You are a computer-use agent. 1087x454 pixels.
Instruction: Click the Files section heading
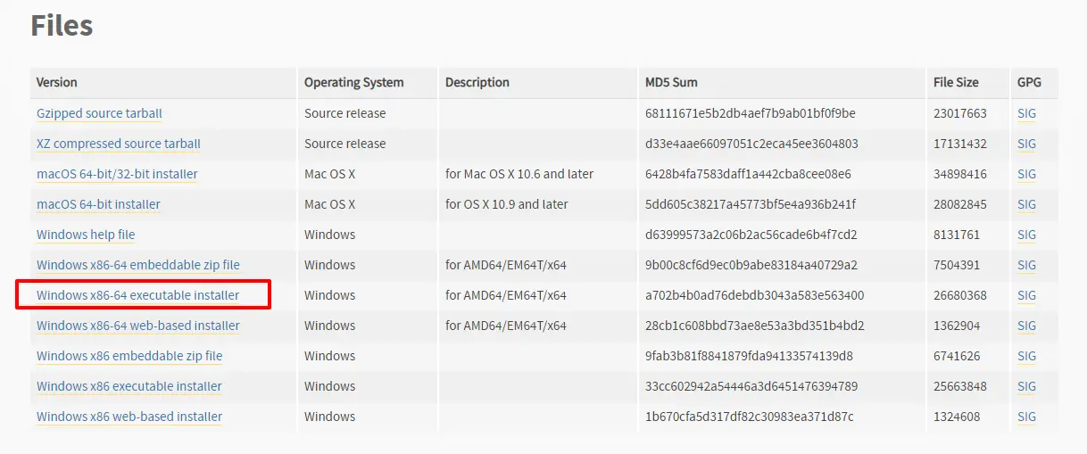[x=62, y=25]
